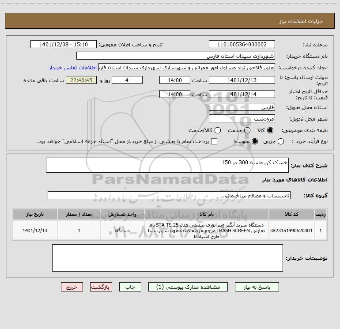Click the quantity cell showing 1
Image resolution: width=340 pixels, height=329 pixels.
[79, 231]
